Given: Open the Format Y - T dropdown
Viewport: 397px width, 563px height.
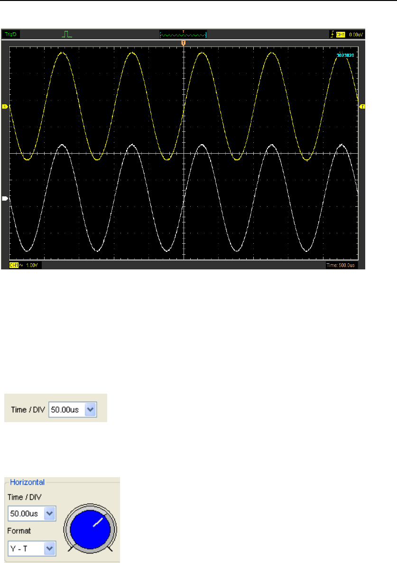Looking at the screenshot, I should 32,549.
